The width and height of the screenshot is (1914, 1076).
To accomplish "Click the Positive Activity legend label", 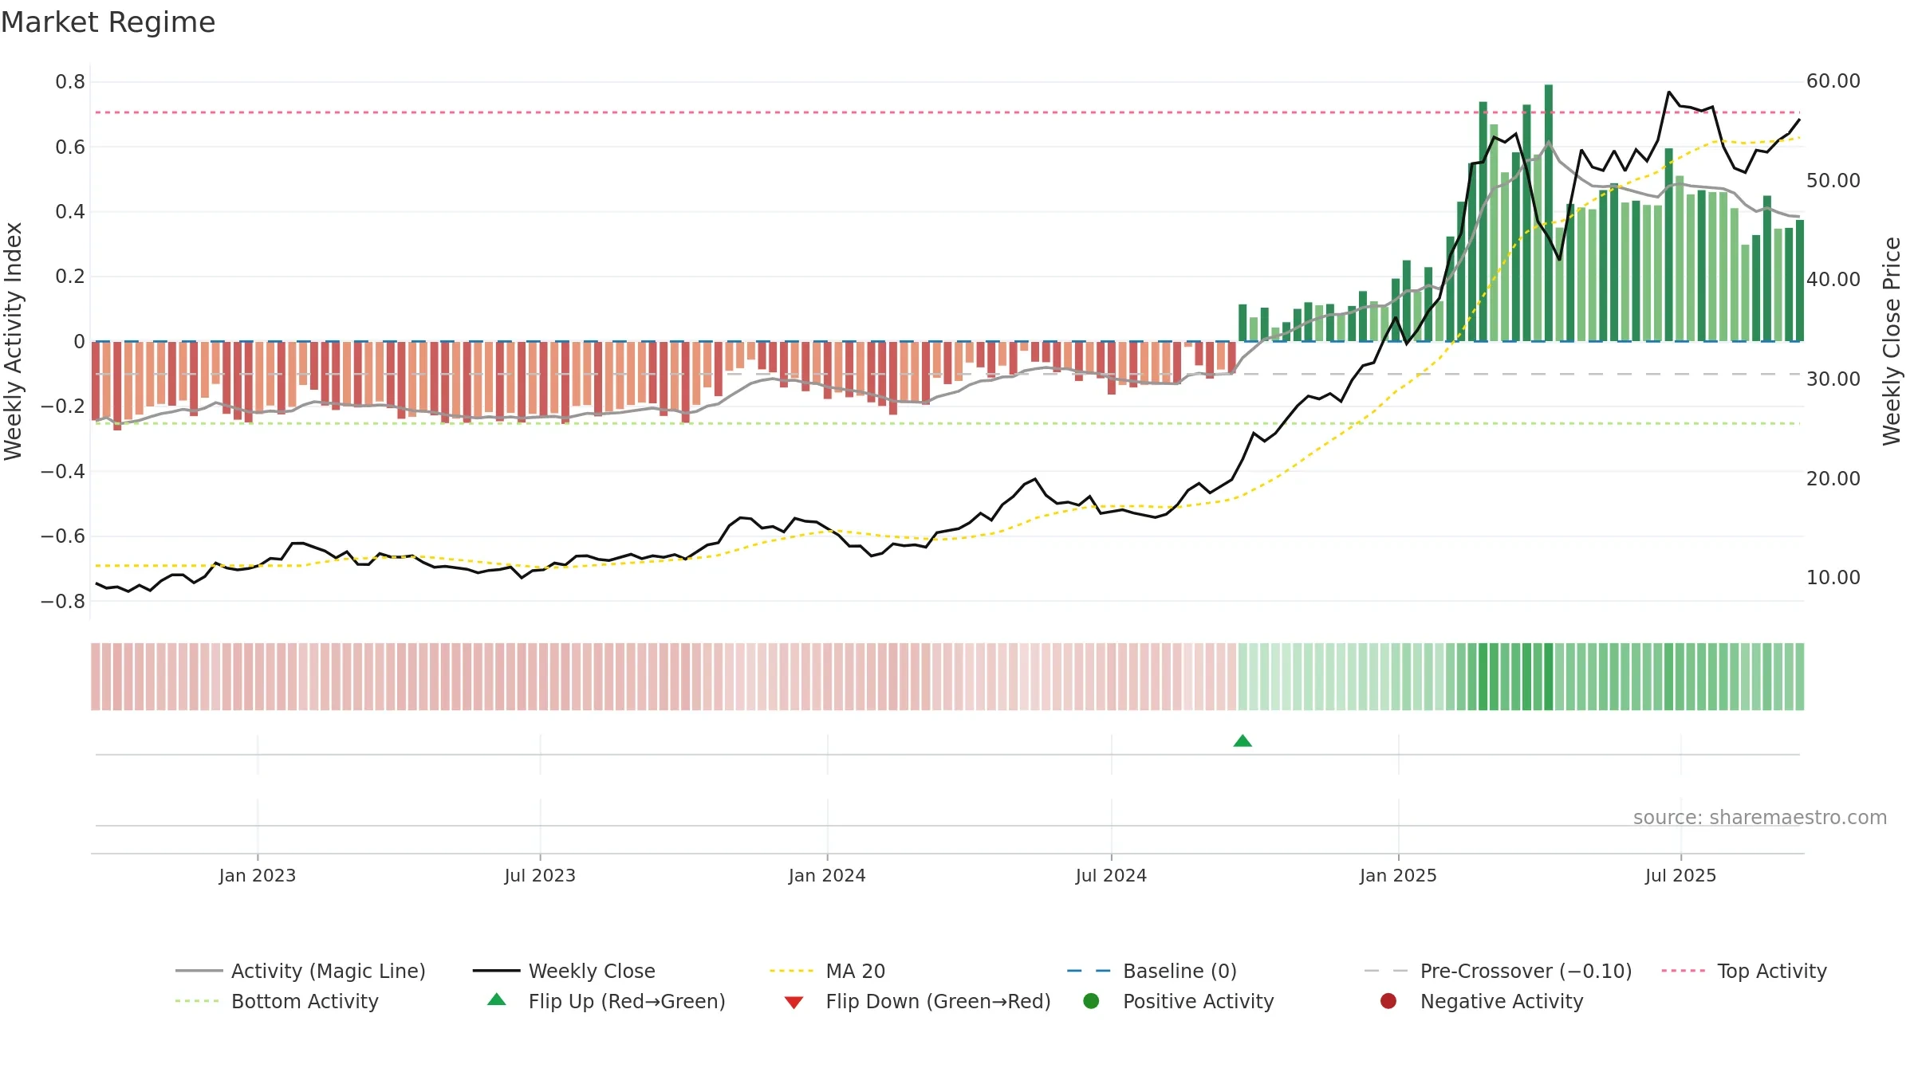I will pos(1199,1001).
